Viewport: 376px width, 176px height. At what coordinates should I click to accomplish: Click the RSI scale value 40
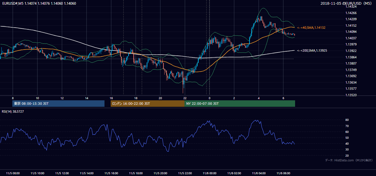[347, 144]
